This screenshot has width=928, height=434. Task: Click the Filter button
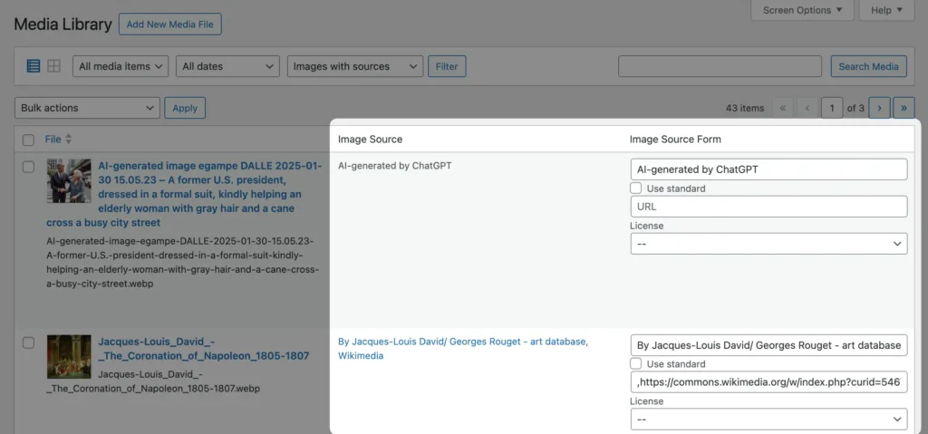447,66
